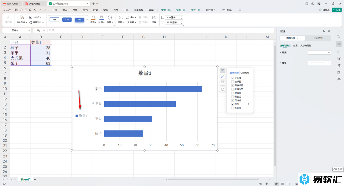Screen dimensions: 344x186
Task: Click the Save icon in quick access bar
Action: pyautogui.click(x=17, y=10)
